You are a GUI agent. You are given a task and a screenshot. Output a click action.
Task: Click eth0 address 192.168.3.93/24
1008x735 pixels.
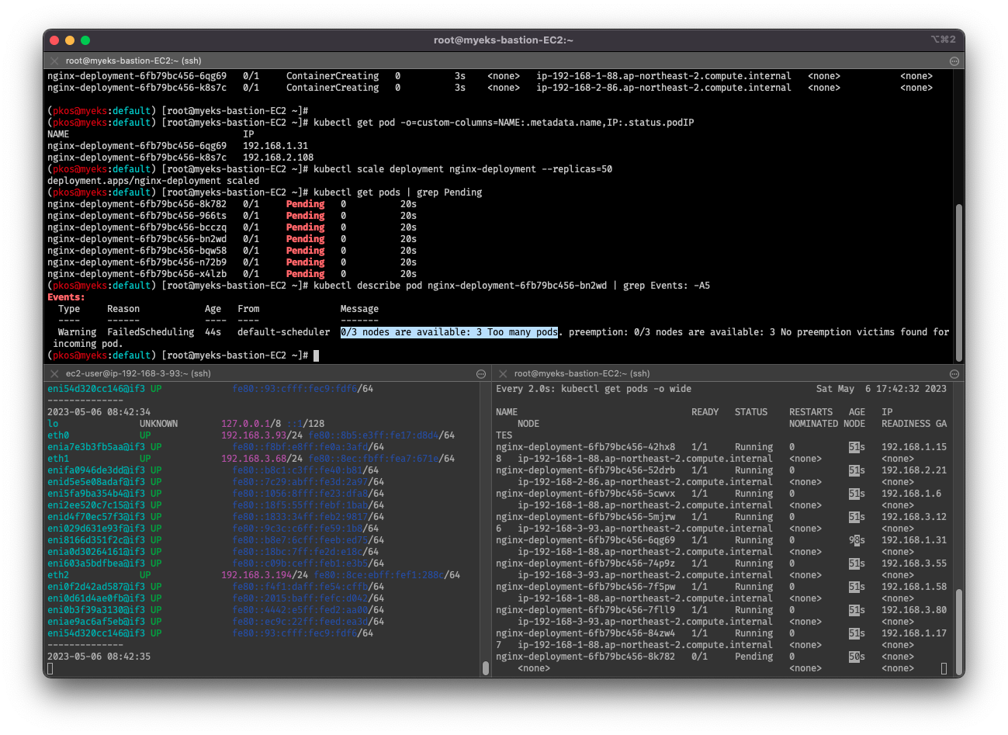click(262, 435)
